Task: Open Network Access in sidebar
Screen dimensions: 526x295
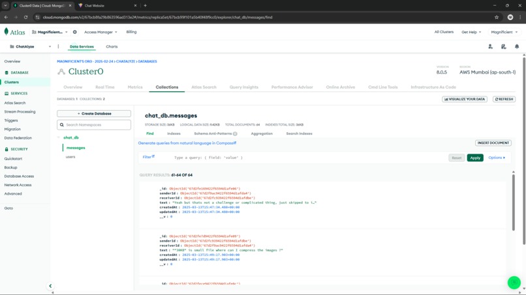Action: 18,185
